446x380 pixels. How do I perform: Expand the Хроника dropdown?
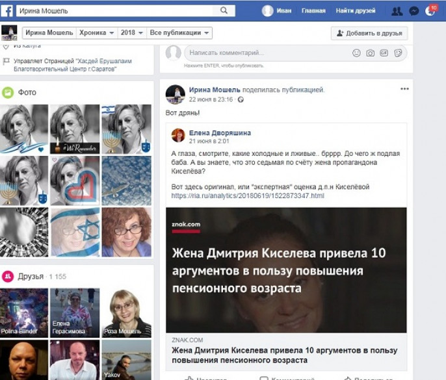coord(96,32)
